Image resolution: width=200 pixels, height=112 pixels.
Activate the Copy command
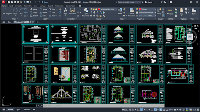point(34,12)
